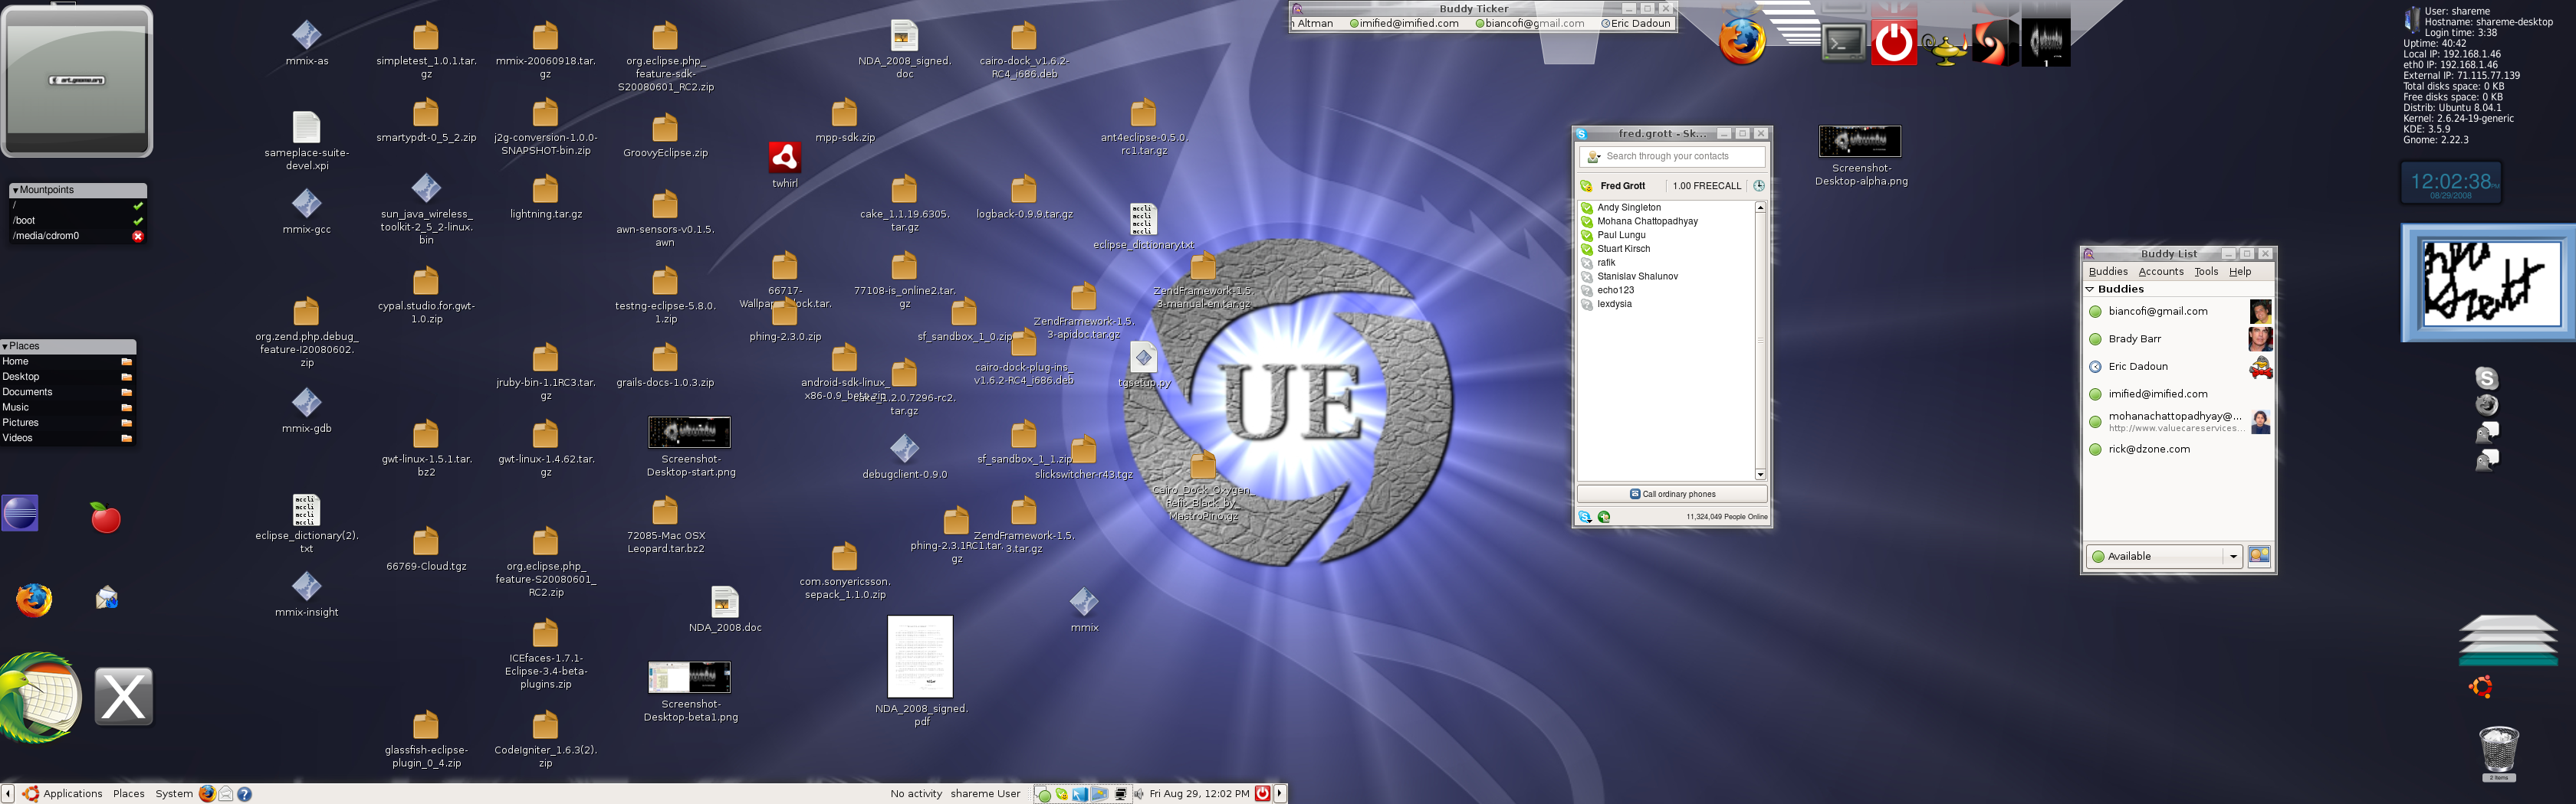Click 1.00 FREECALL in Skype
This screenshot has height=804, width=2576.
(1706, 186)
